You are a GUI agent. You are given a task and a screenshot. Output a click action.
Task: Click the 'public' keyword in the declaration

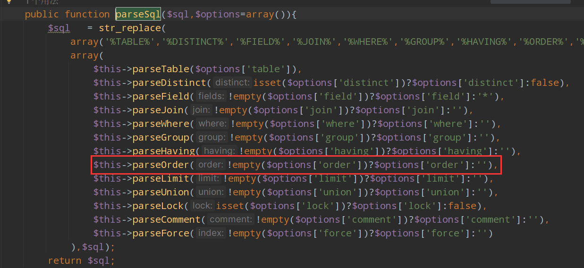[x=42, y=15]
